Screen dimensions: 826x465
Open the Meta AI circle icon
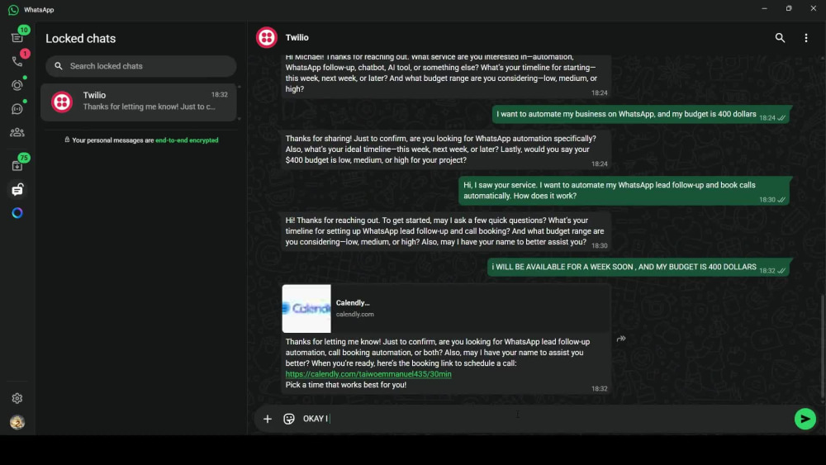click(17, 213)
